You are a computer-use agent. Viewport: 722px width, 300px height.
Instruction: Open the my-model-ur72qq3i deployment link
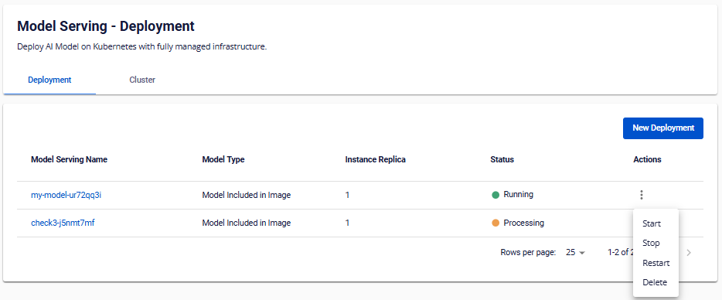tap(66, 195)
